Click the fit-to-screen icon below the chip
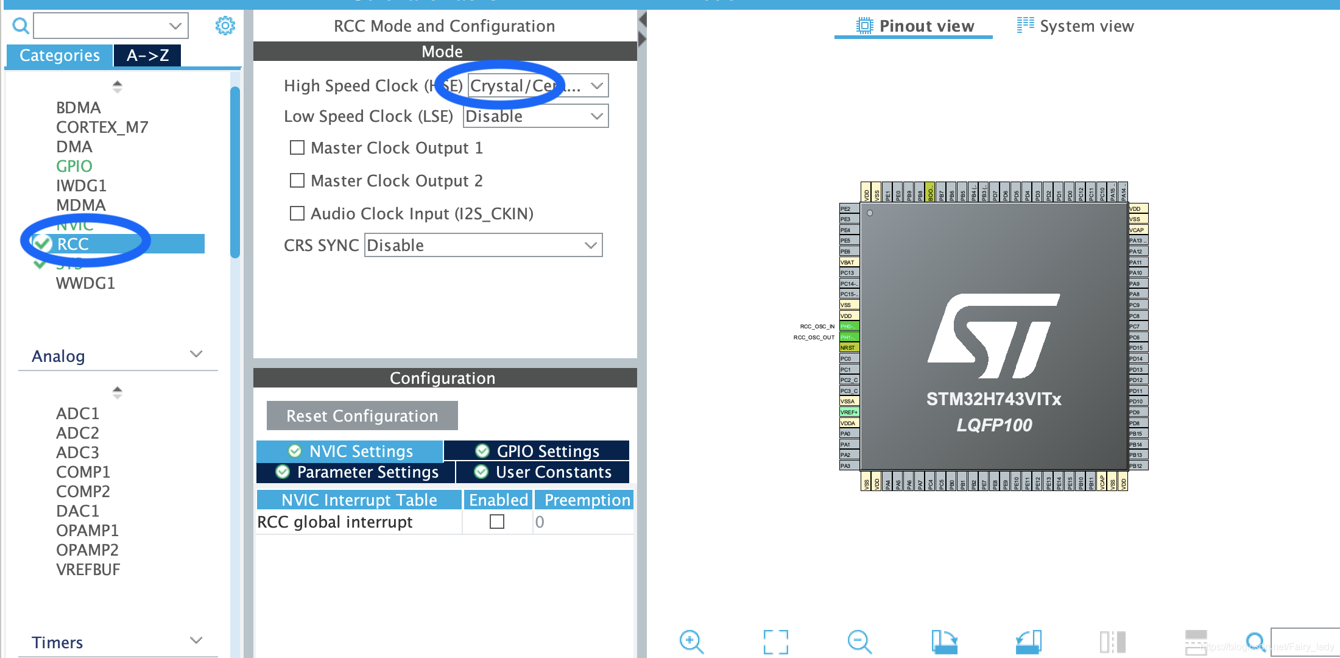Screen dimensions: 1340x658 [775, 642]
